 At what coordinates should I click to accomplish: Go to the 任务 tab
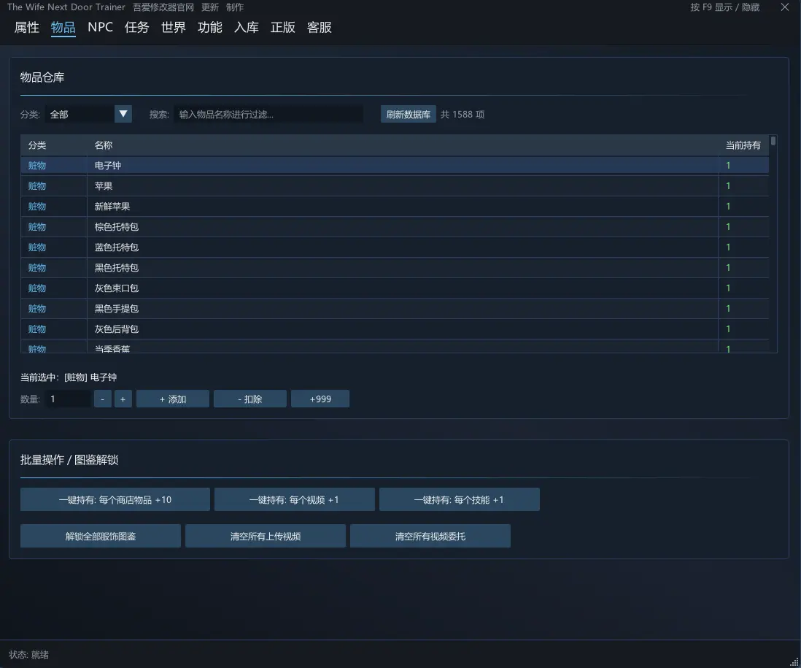pyautogui.click(x=137, y=27)
